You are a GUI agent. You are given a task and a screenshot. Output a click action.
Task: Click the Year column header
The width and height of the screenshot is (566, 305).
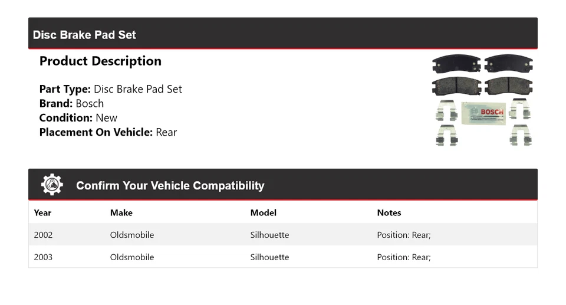tap(42, 212)
